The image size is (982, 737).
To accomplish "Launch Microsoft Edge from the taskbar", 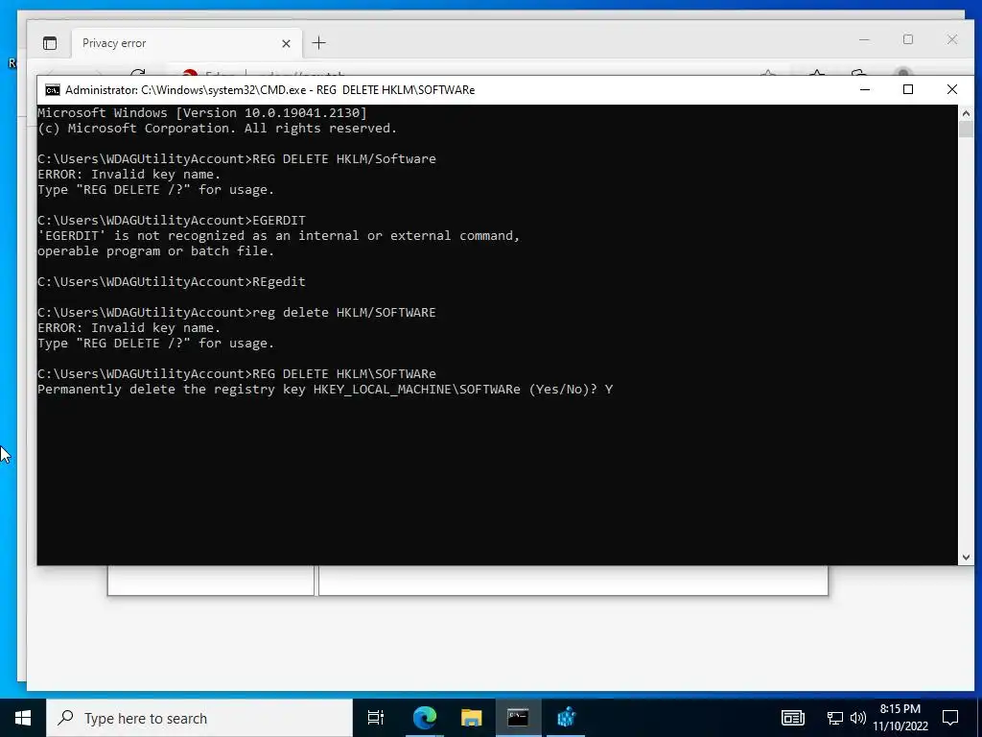I will coord(424,718).
